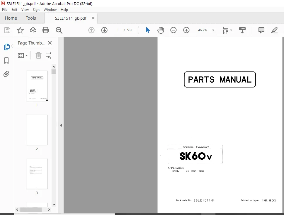Viewport: 284px width, 215px height.
Task: Select page 3 thumbnail
Action: tap(37, 174)
